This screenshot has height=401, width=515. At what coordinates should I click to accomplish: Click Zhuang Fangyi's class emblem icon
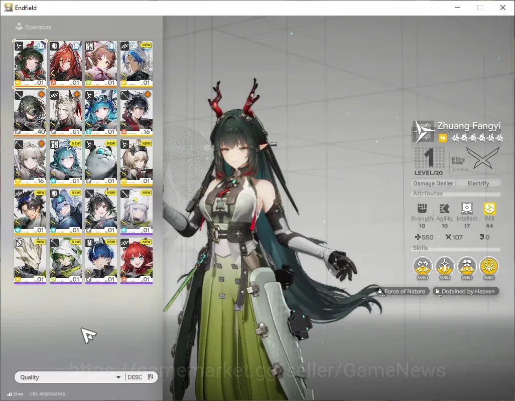click(423, 131)
